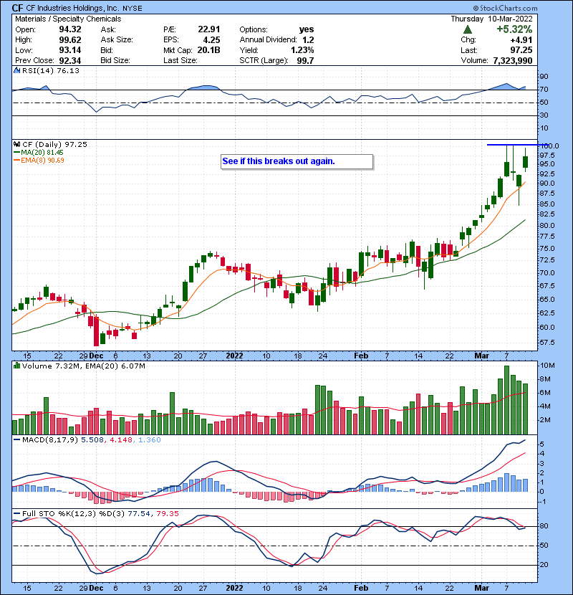This screenshot has width=573, height=595.
Task: Click the 'Volume 7.32M, EMA(20) 6.07M' label
Action: click(83, 366)
